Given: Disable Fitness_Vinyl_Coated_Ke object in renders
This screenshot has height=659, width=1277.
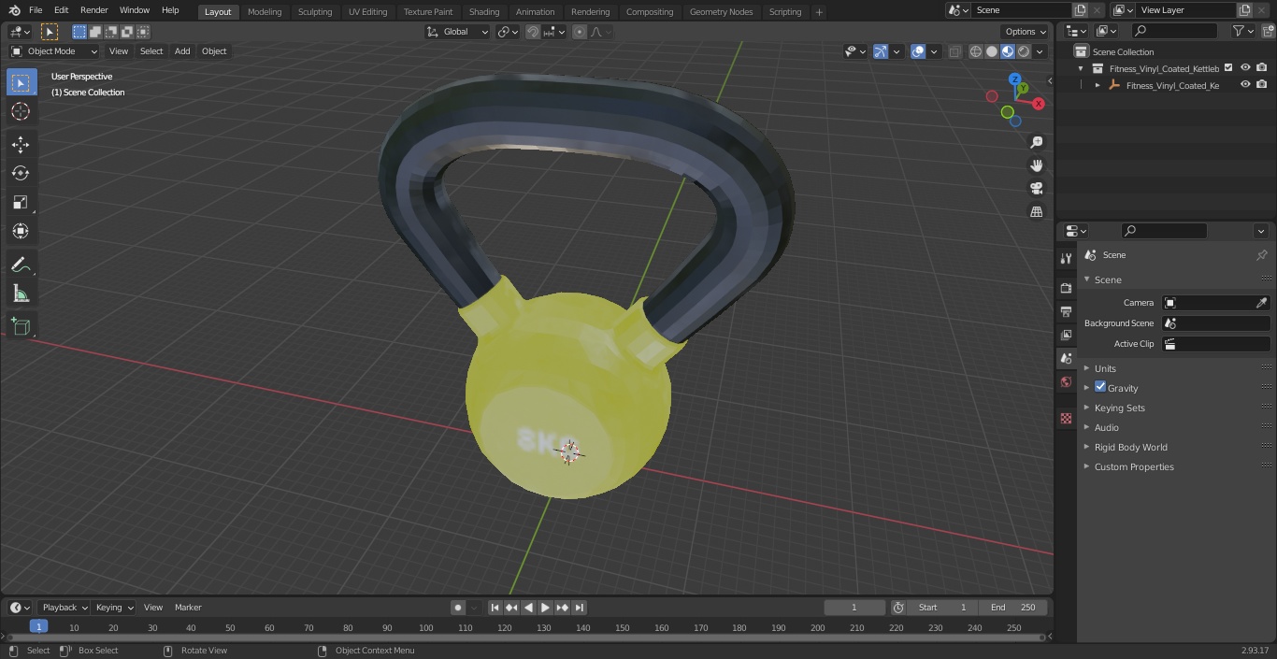Looking at the screenshot, I should pos(1262,85).
